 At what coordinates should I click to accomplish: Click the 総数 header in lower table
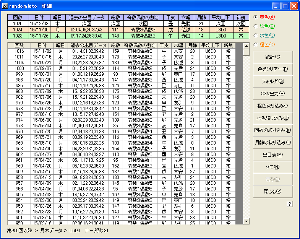tap(115, 46)
